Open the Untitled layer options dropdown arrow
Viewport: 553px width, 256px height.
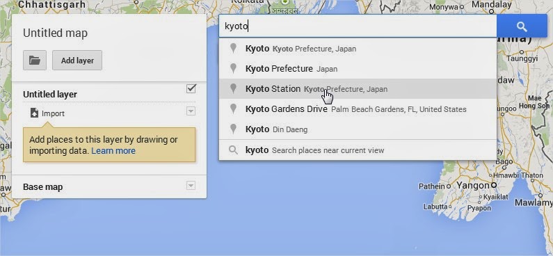point(191,111)
